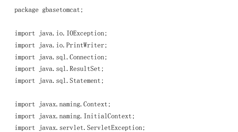Click import keyword on the ServletException line
Image resolution: width=238 pixels, height=132 pixels.
[x=25, y=128]
